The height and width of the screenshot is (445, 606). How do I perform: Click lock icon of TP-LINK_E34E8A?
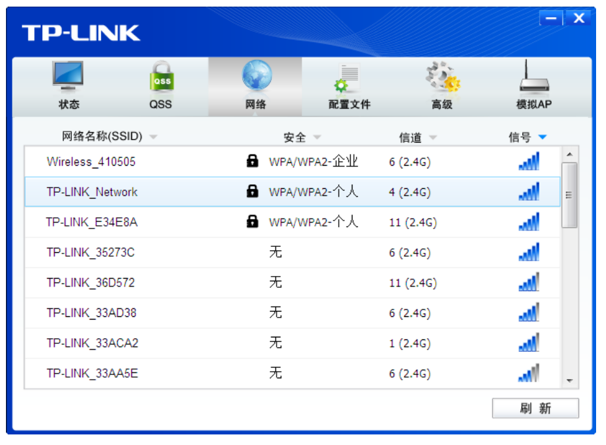click(252, 222)
